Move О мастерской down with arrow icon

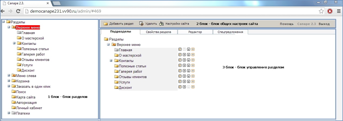coord(188,55)
